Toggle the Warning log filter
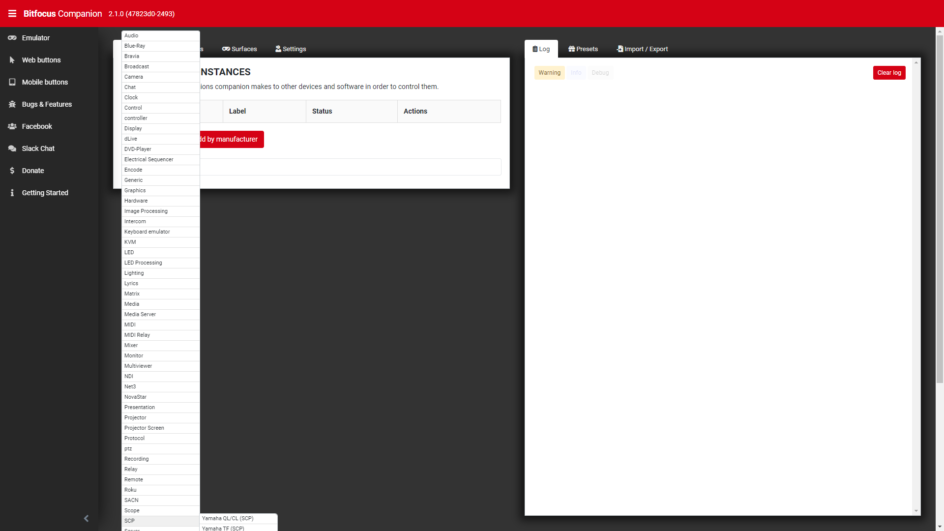 (549, 72)
